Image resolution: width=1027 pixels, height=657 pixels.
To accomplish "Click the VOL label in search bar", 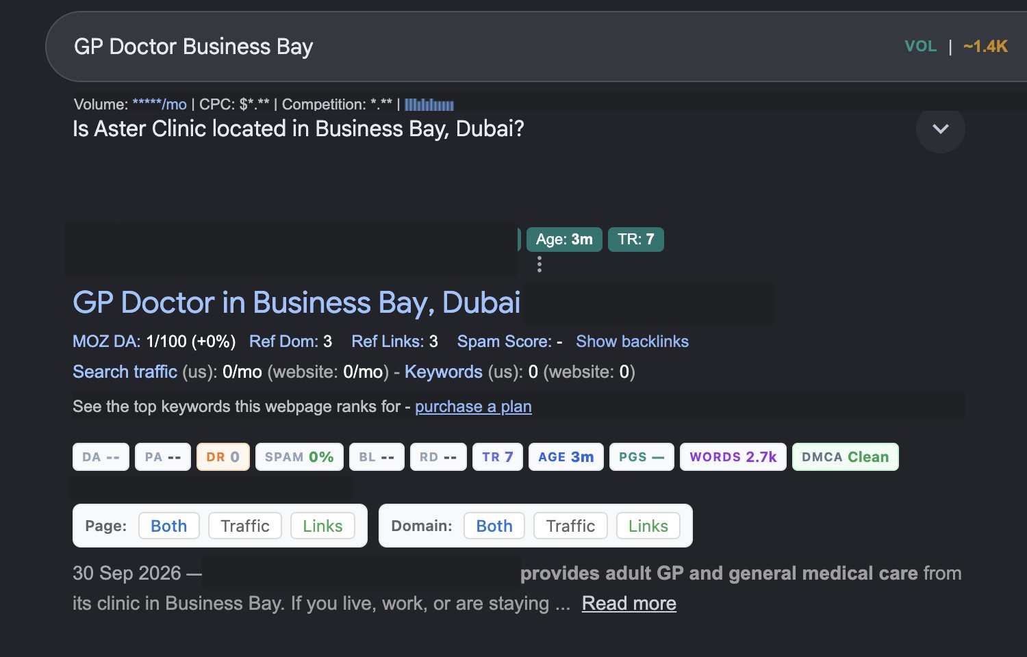I will click(x=920, y=47).
